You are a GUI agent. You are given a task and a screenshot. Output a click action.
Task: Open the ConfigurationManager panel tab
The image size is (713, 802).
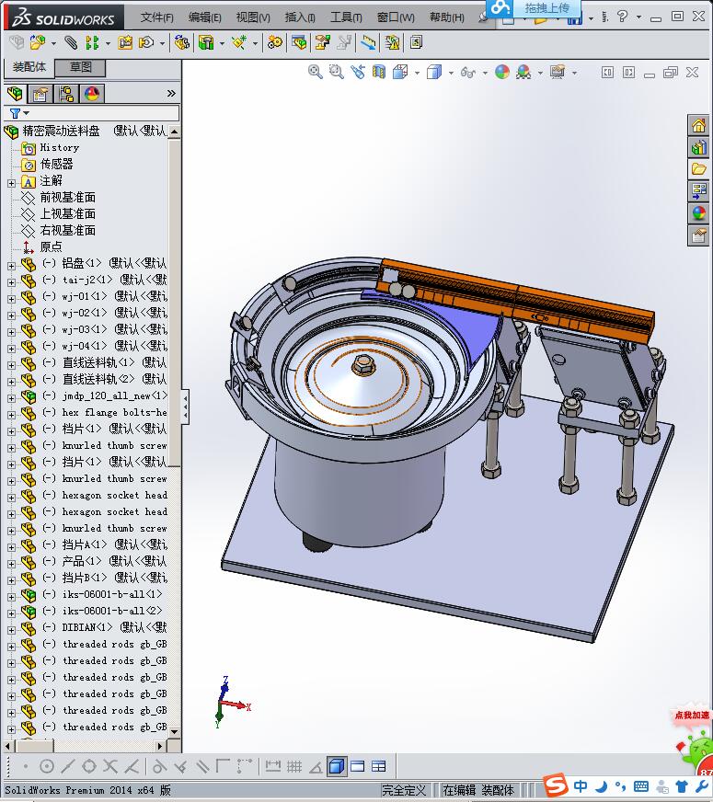pyautogui.click(x=65, y=94)
